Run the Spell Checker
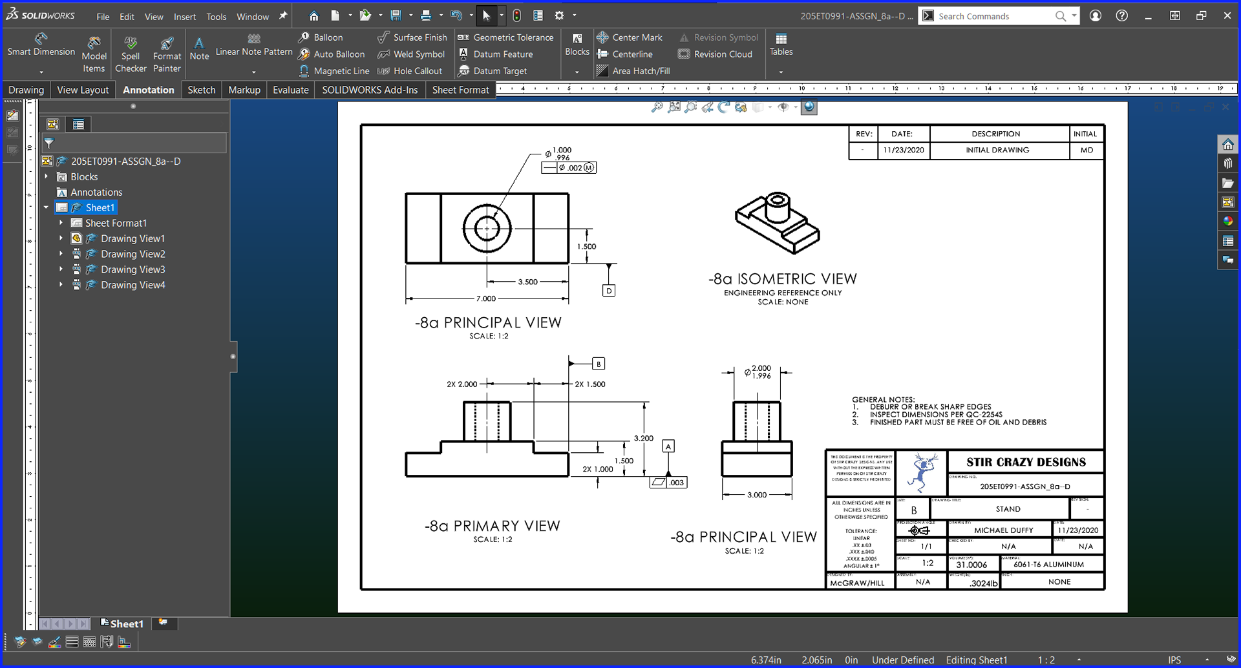Viewport: 1241px width, 668px height. (x=131, y=54)
